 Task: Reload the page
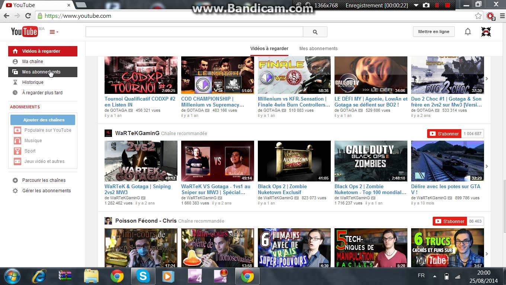click(28, 16)
